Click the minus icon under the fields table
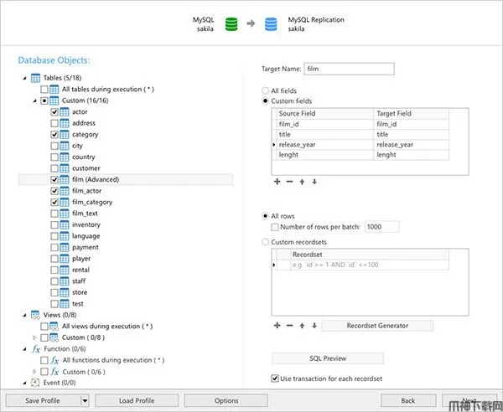This screenshot has width=503, height=412. 290,180
